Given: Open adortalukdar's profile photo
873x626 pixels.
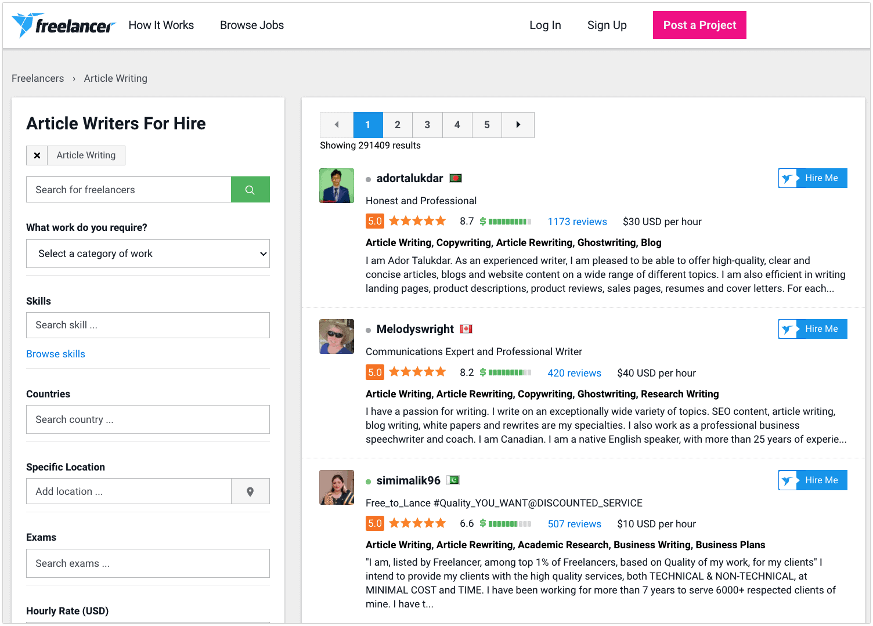Looking at the screenshot, I should tap(337, 186).
